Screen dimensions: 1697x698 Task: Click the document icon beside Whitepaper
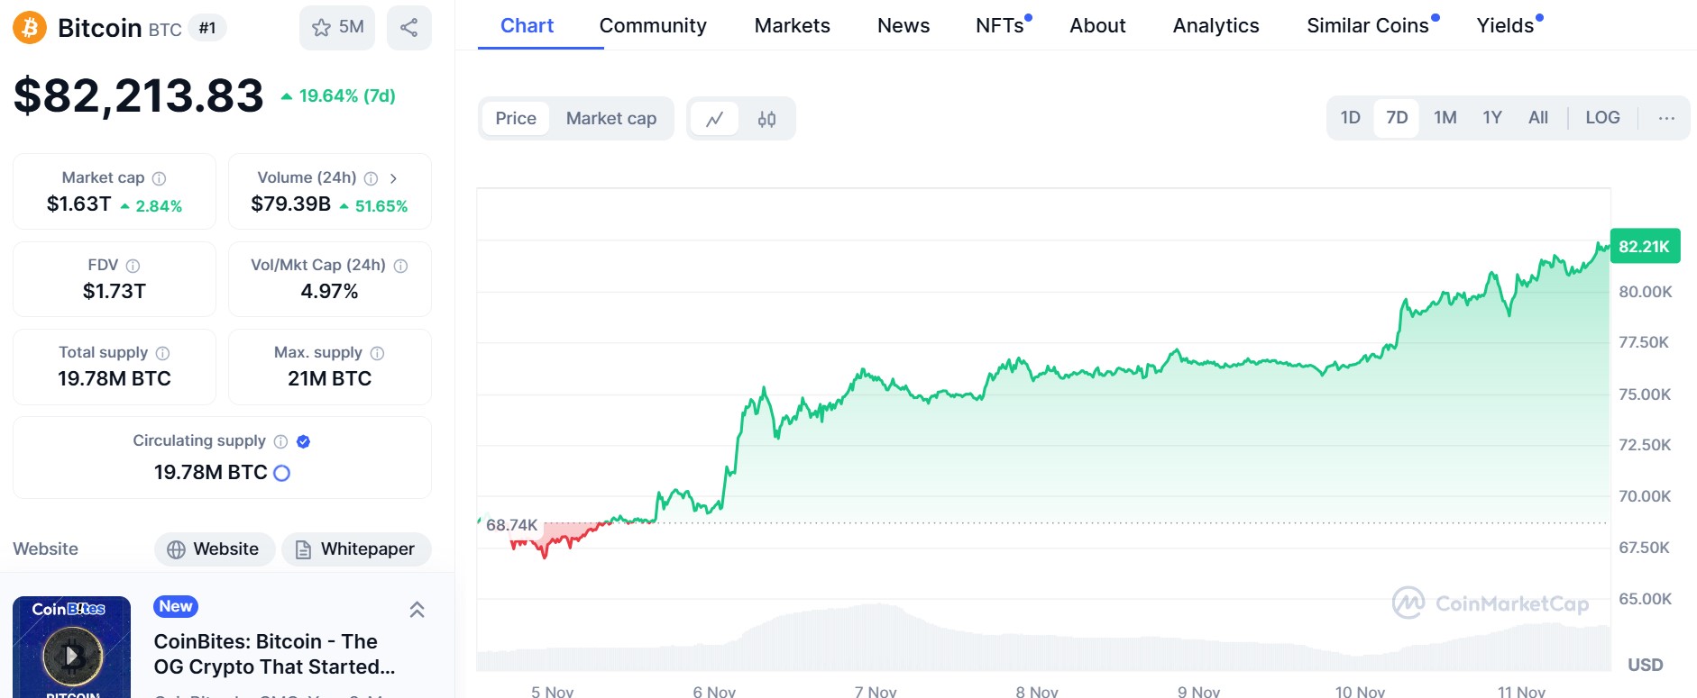pyautogui.click(x=303, y=549)
